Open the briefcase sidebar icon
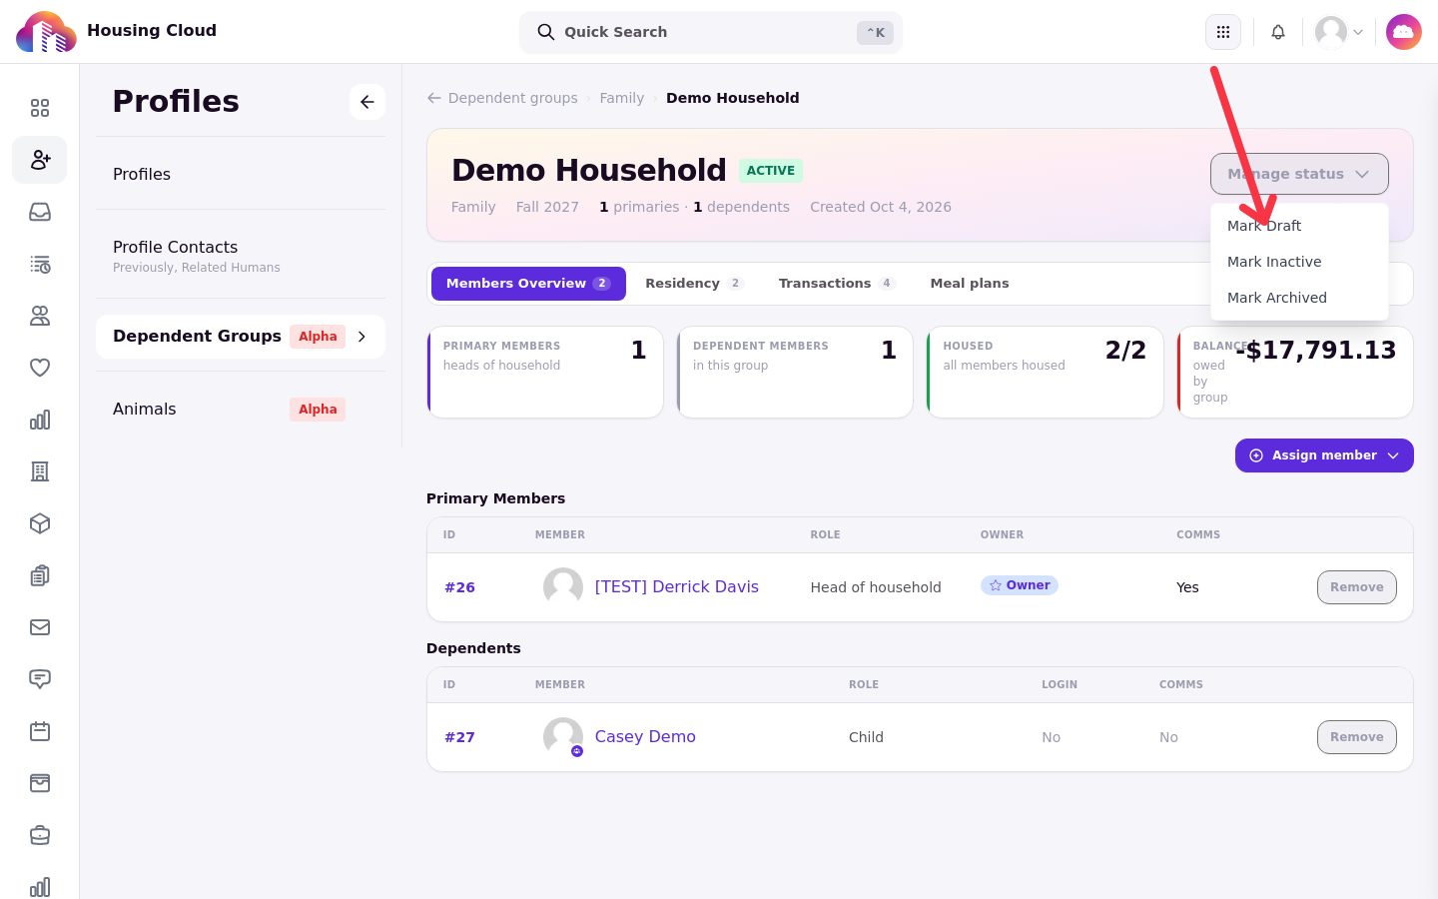Image resolution: width=1438 pixels, height=899 pixels. (40, 835)
